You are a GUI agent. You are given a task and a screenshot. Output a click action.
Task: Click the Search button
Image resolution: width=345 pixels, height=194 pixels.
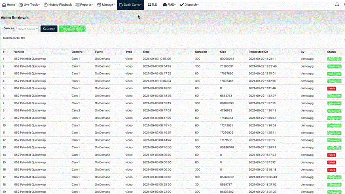click(49, 29)
